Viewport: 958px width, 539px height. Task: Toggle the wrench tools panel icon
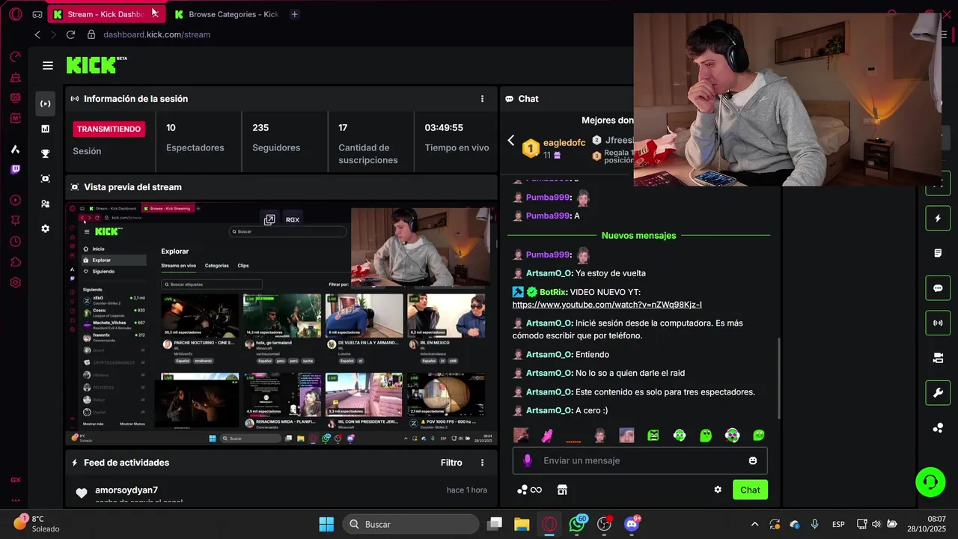click(x=938, y=392)
